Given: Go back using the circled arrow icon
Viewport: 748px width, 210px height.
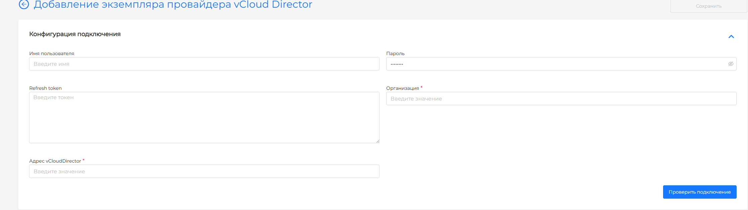Looking at the screenshot, I should [x=24, y=4].
